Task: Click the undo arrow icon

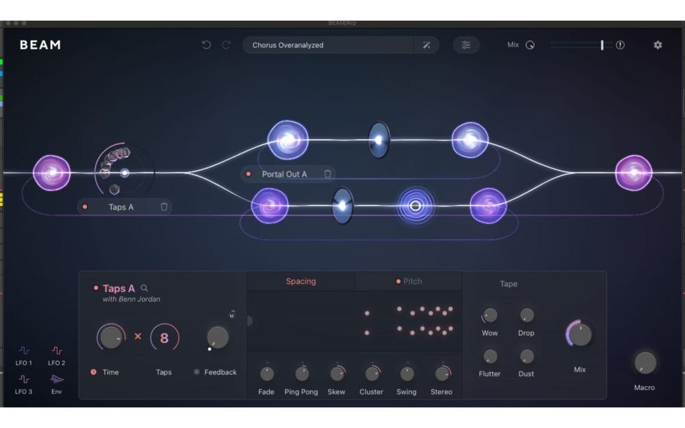Action: (206, 45)
